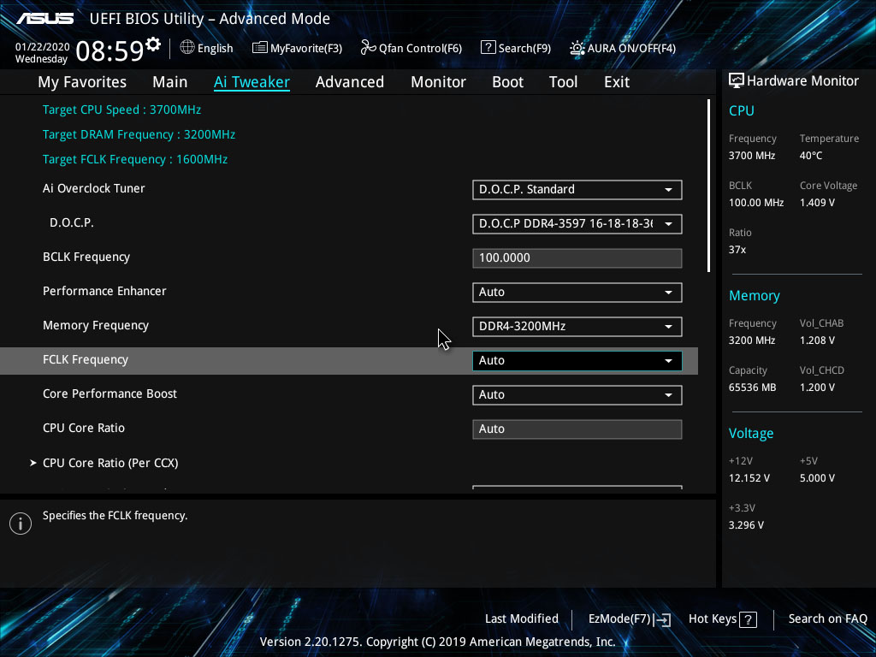Click Target DRAM Frequency : 3200MHz text
The width and height of the screenshot is (876, 657).
(x=139, y=134)
